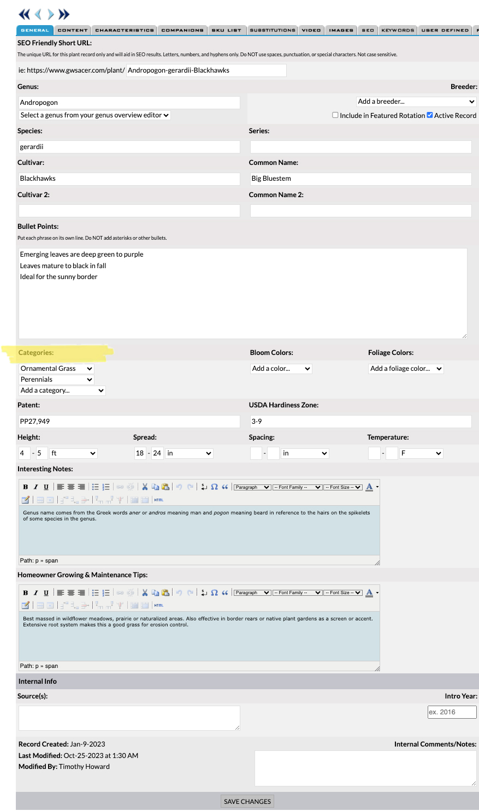Click the first record double-arrow navigation icon
Viewport: 479px width, 811px height.
24,14
